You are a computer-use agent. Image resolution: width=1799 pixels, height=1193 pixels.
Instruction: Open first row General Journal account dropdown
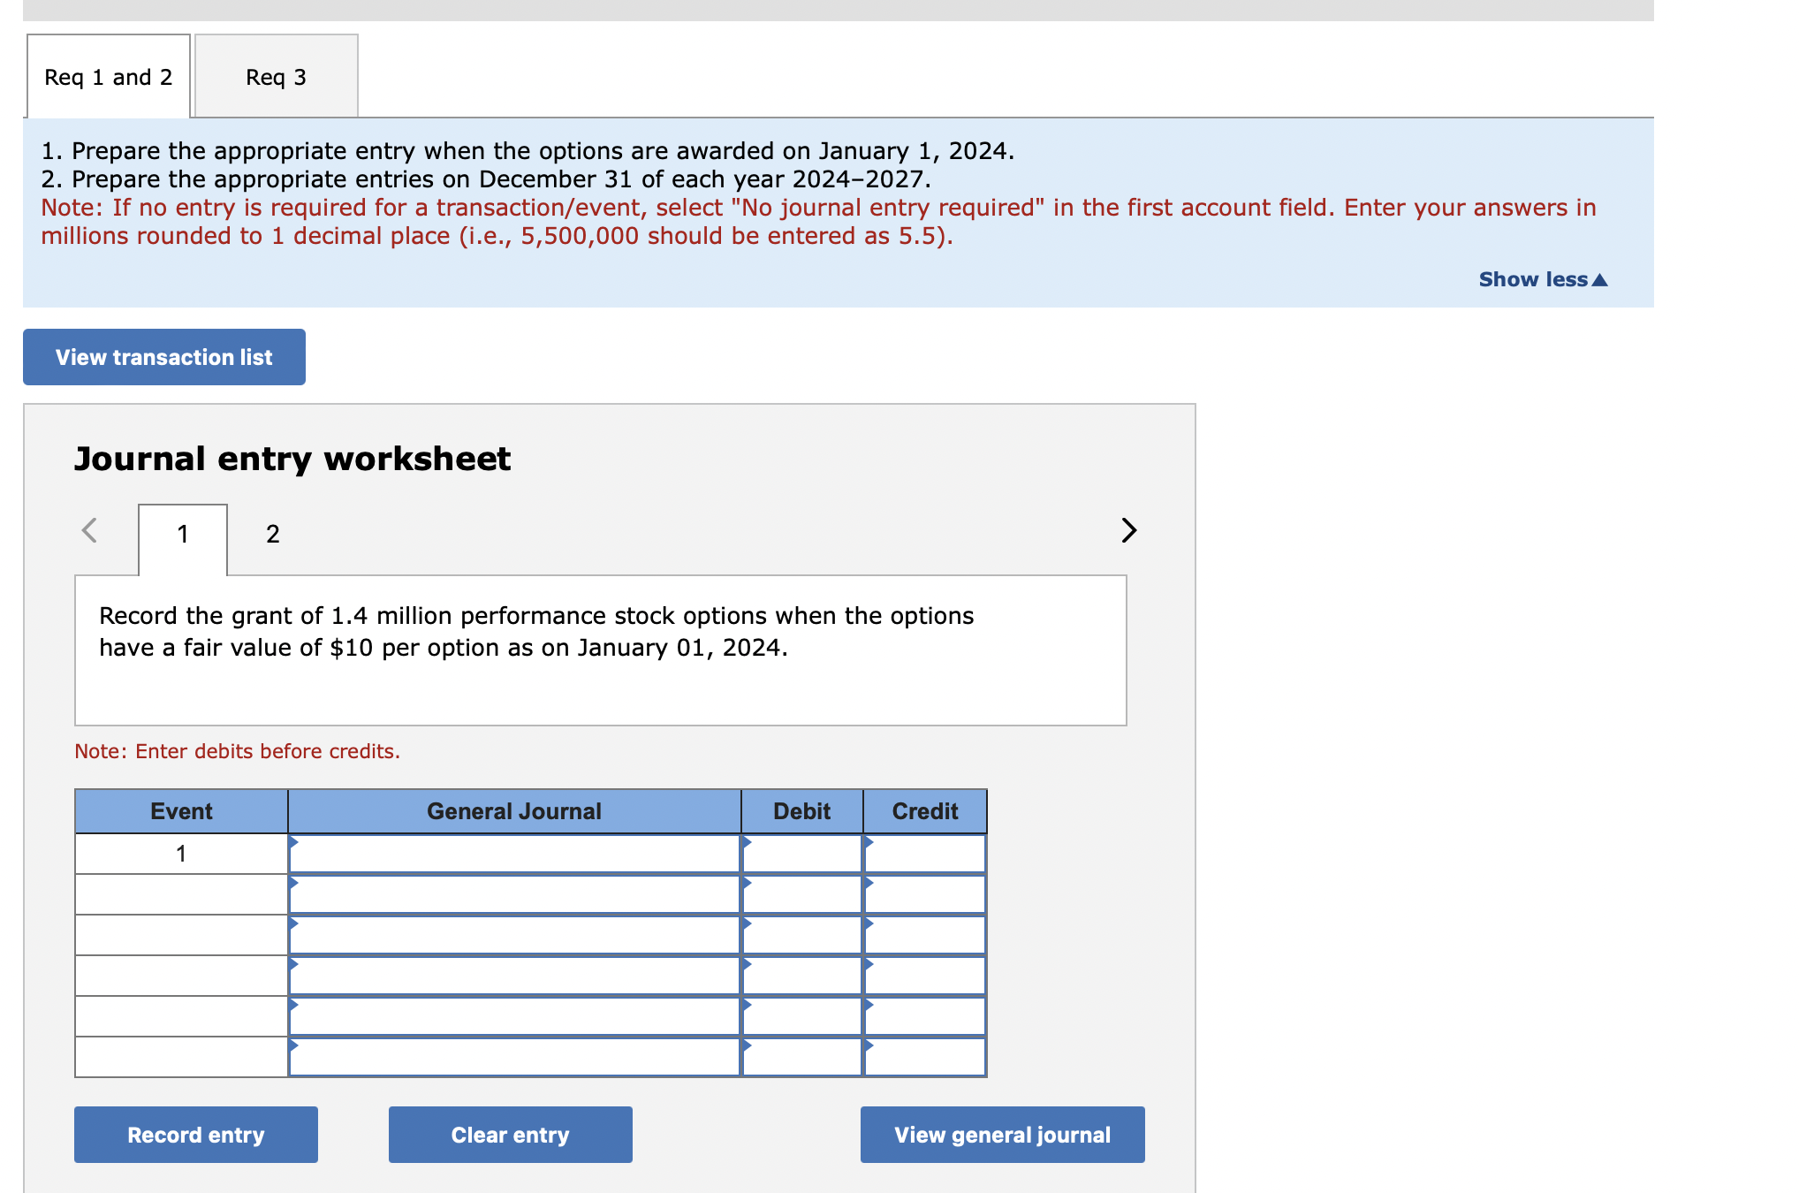pyautogui.click(x=514, y=854)
